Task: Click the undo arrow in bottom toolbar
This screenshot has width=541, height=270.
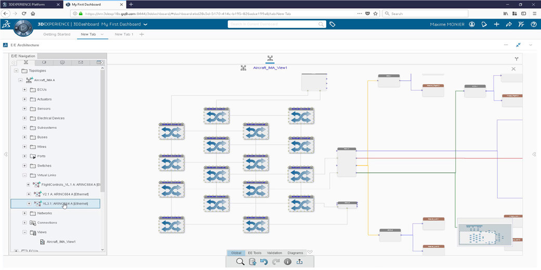Action: coord(264,262)
